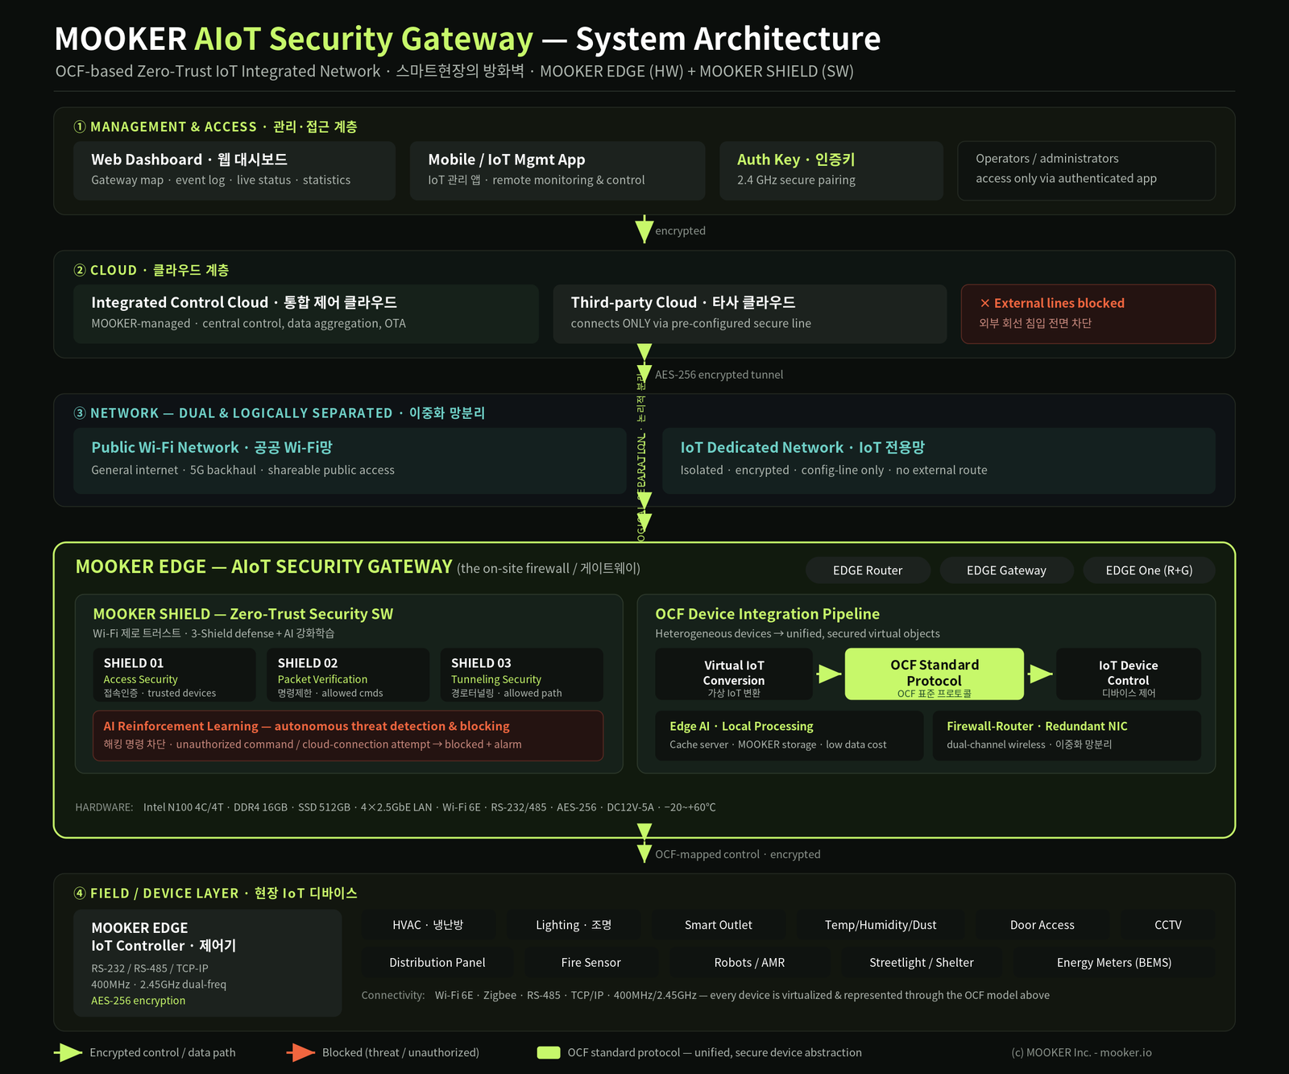Select the Auth Key card
1289x1074 pixels.
pos(831,171)
